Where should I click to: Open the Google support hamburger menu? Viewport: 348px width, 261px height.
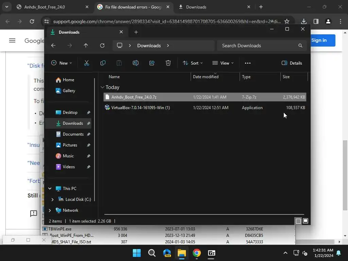[x=12, y=40]
